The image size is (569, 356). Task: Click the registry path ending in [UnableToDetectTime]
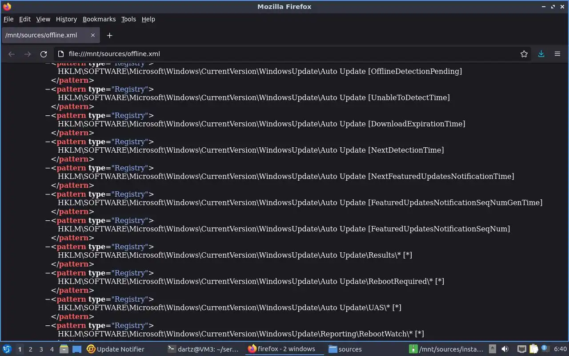[x=254, y=97]
